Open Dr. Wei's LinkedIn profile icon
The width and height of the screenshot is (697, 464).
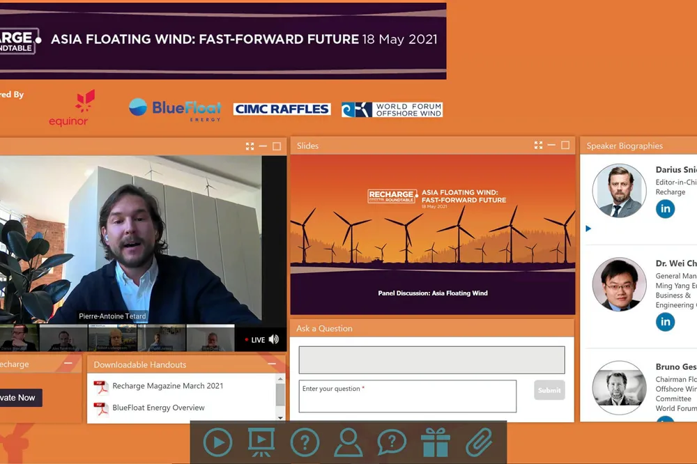point(665,321)
